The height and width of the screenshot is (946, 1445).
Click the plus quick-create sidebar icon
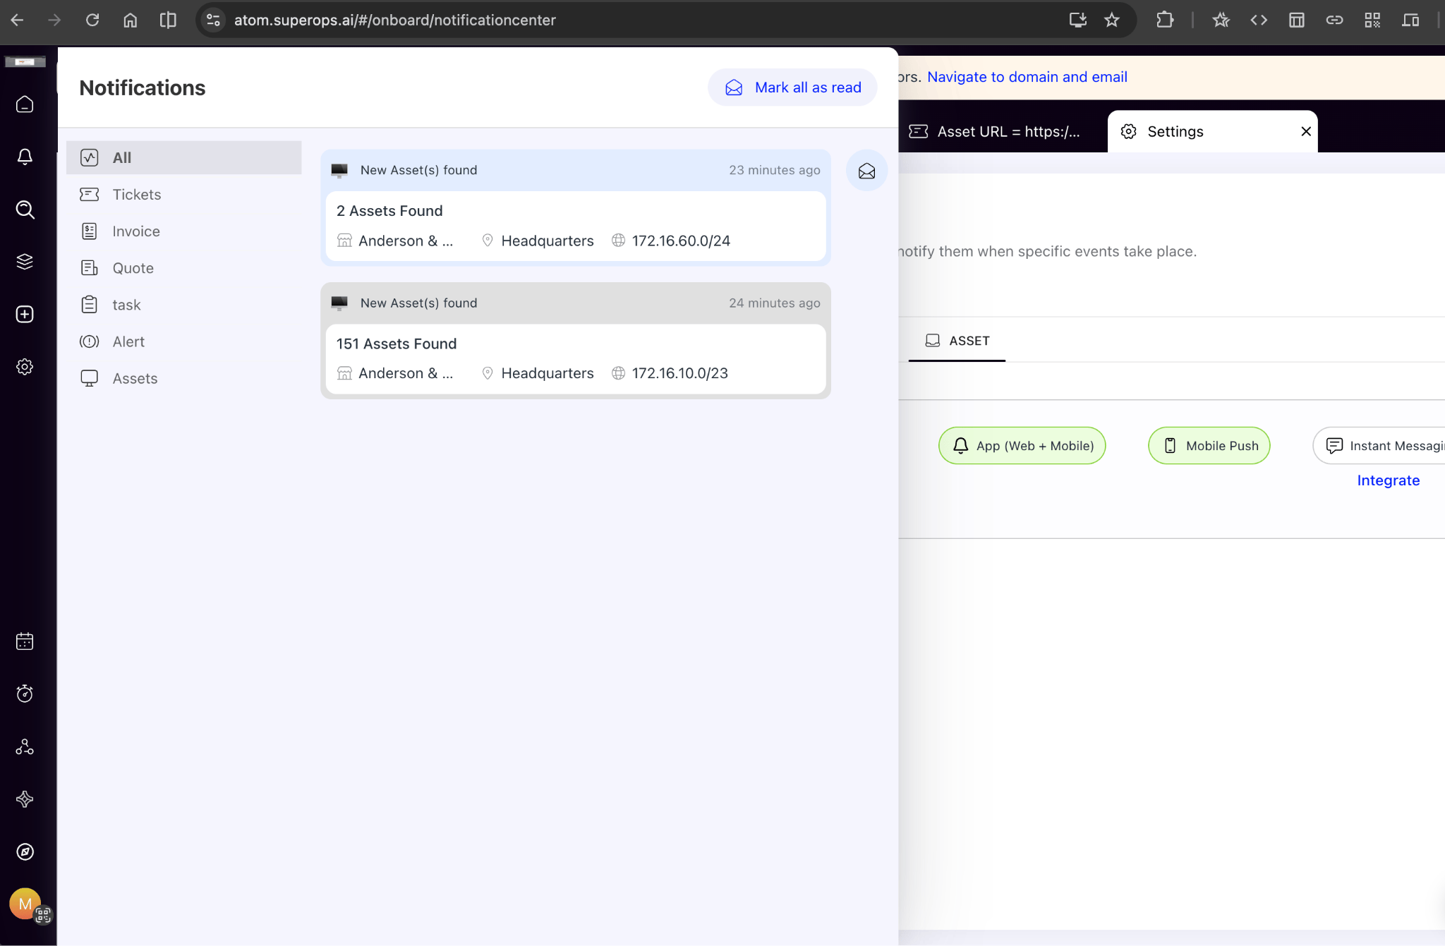tap(25, 314)
